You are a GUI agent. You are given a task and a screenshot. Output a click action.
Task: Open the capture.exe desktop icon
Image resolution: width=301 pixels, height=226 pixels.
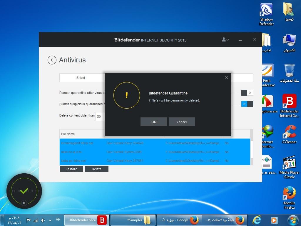(270, 104)
